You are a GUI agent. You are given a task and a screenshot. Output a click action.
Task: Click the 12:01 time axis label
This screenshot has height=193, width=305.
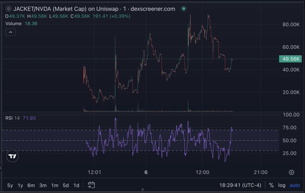coord(94,172)
